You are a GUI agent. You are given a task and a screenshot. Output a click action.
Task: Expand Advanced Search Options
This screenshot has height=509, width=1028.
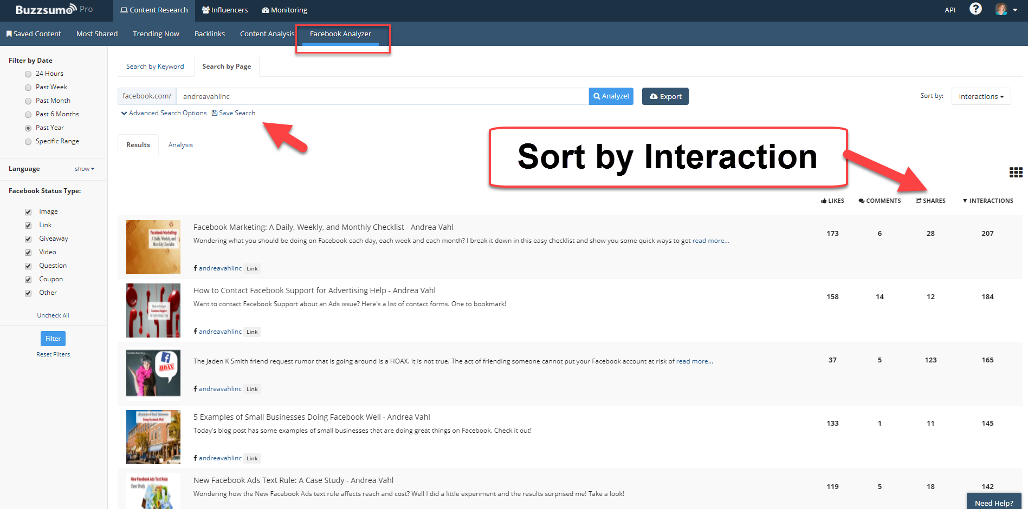click(164, 113)
